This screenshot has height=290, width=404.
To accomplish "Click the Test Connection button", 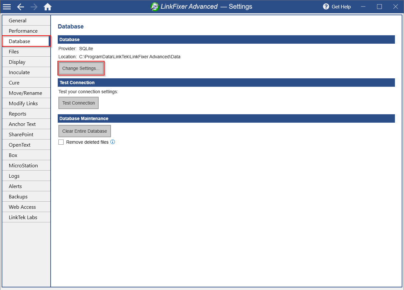I will click(79, 103).
